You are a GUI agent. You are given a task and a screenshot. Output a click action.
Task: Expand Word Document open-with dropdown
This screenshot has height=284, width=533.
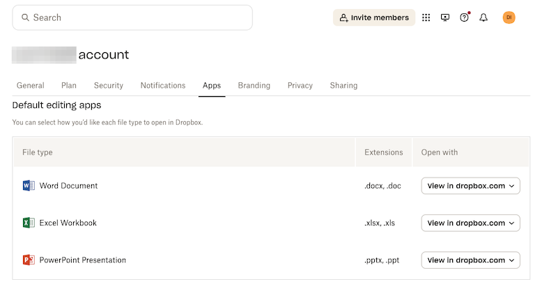470,186
